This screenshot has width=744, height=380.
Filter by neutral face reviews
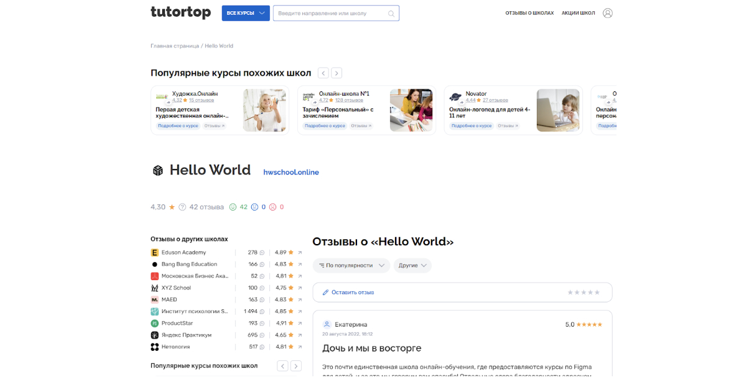pyautogui.click(x=255, y=207)
